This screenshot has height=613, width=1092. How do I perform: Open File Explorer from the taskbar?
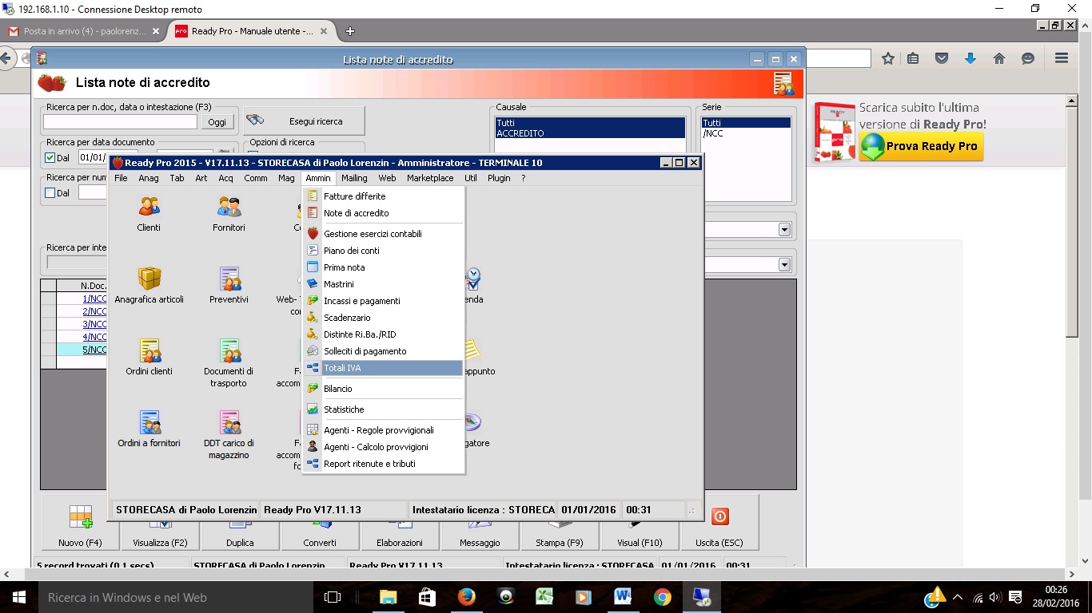tap(388, 597)
